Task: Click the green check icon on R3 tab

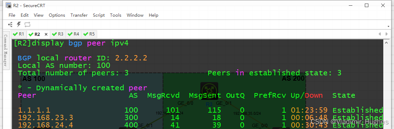Action: point(54,34)
